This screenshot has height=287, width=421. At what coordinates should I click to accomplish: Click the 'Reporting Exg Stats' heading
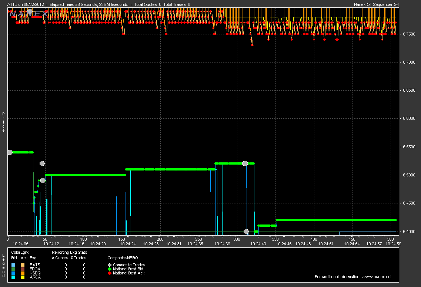click(70, 252)
